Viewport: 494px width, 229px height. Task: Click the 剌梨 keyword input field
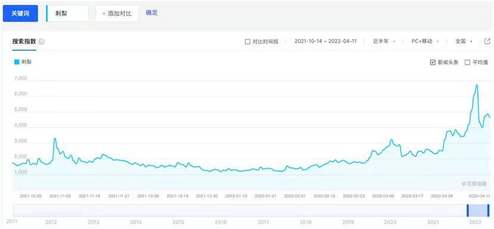point(67,14)
